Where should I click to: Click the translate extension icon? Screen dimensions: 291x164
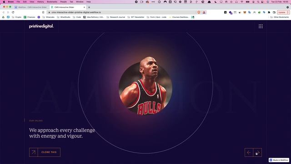click(x=250, y=12)
